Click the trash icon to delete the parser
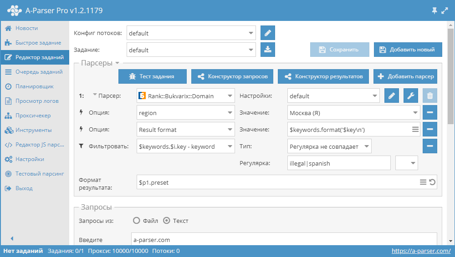Screen dimensions: 455x257 pyautogui.click(x=430, y=96)
